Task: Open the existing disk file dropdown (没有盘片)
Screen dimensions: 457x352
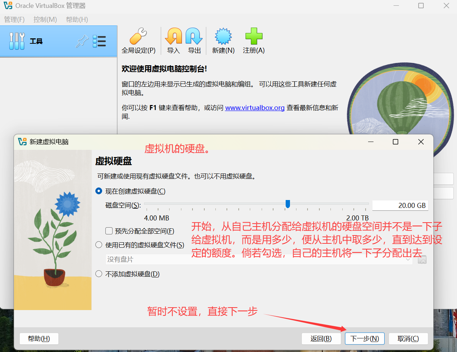Action: 259,259
